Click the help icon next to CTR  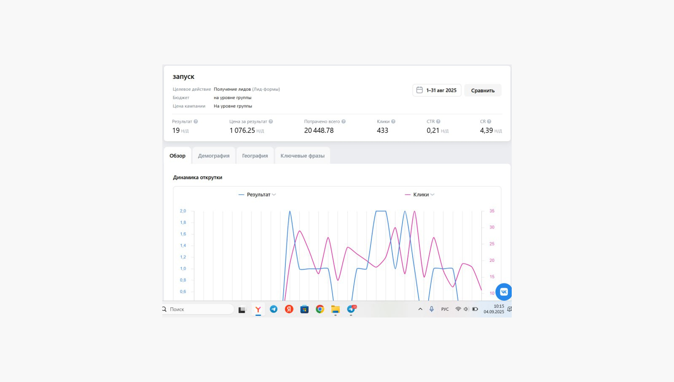438,121
